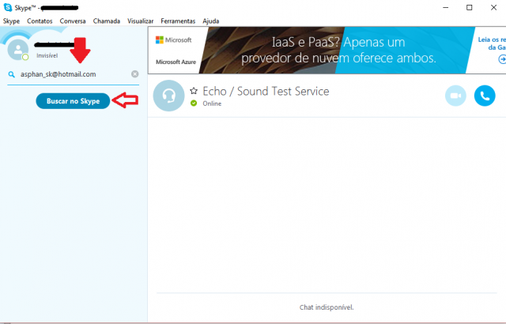Click your profile avatar picture
The width and height of the screenshot is (506, 324).
pos(17,49)
